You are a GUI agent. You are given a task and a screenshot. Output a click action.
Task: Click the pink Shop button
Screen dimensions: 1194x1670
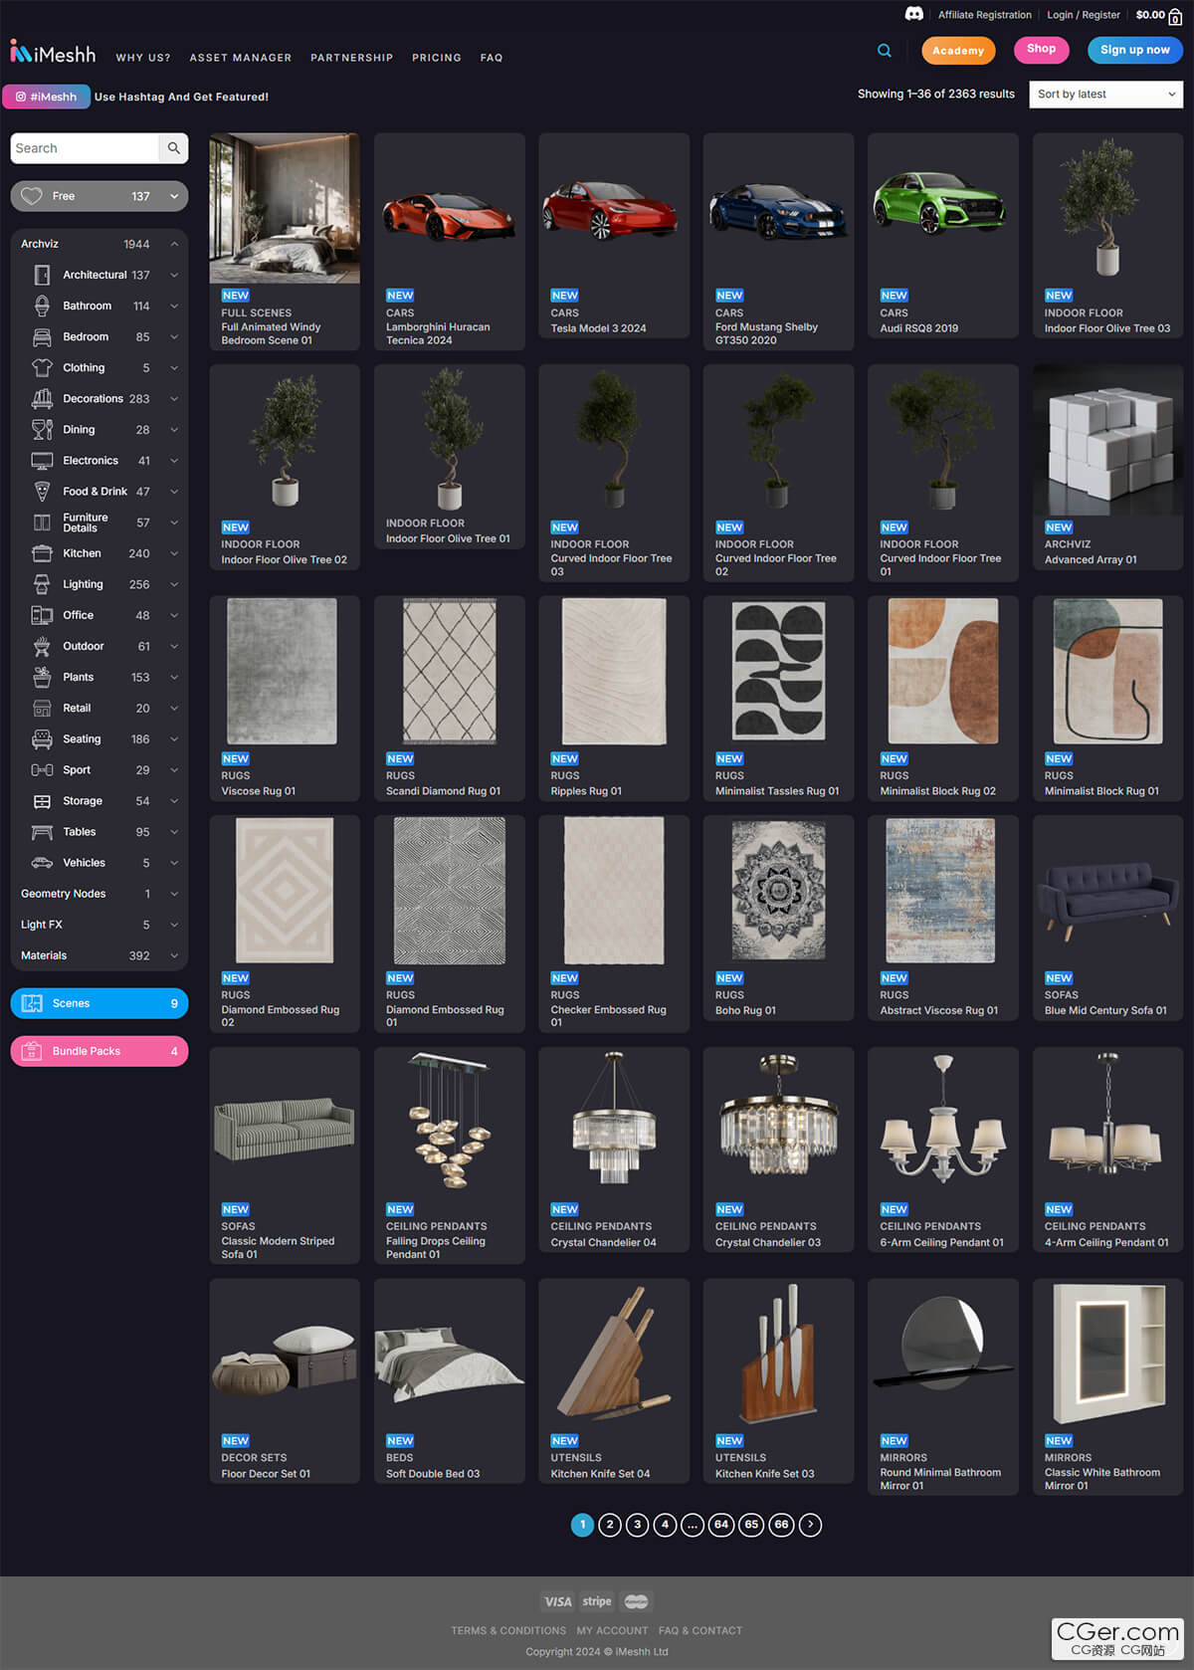coord(1042,49)
